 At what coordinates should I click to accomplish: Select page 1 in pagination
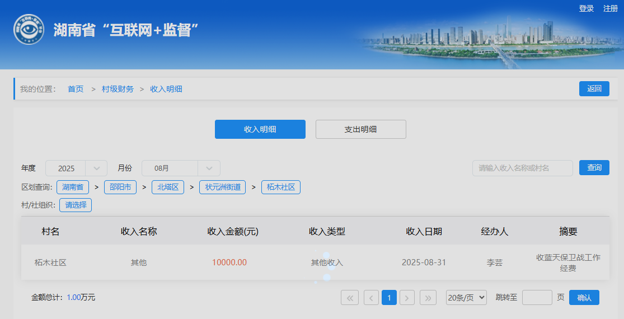[x=389, y=298]
